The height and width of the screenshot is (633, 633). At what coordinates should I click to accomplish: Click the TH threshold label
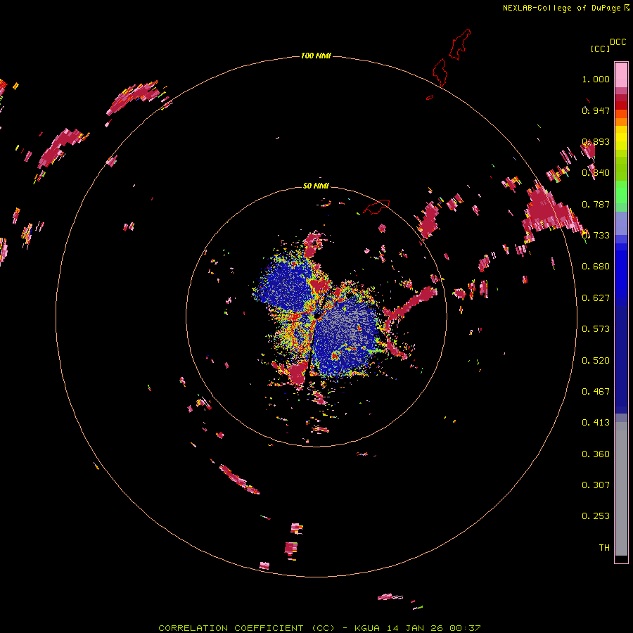tap(604, 548)
